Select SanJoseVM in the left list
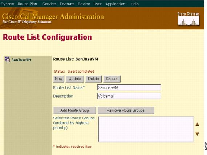The width and height of the screenshot is (207, 155). click(x=21, y=60)
